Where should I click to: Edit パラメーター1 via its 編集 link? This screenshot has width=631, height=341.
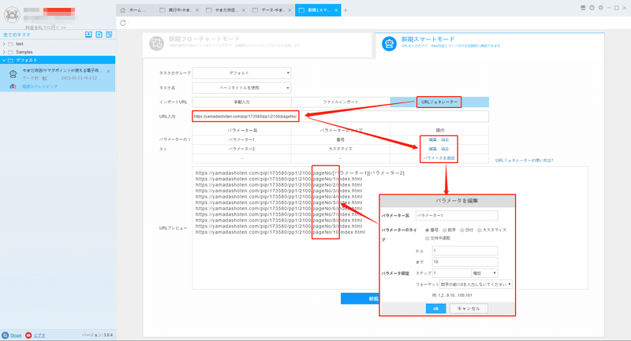coord(432,139)
